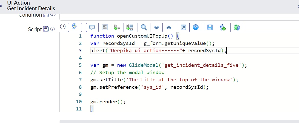Click the gm.setPreference('sys_id') line

tap(149, 87)
